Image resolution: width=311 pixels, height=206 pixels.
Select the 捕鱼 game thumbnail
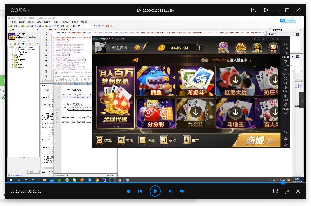155,81
